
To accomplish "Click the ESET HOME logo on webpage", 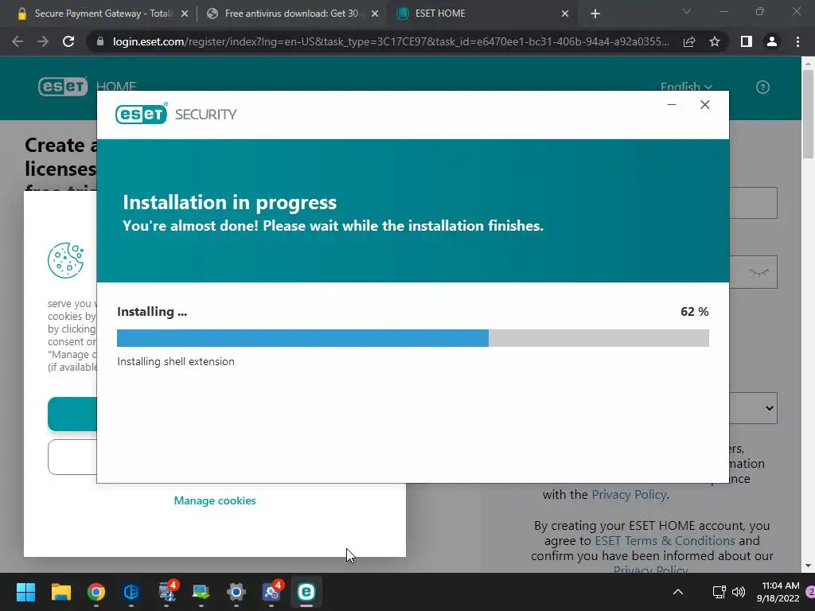I will (x=88, y=86).
